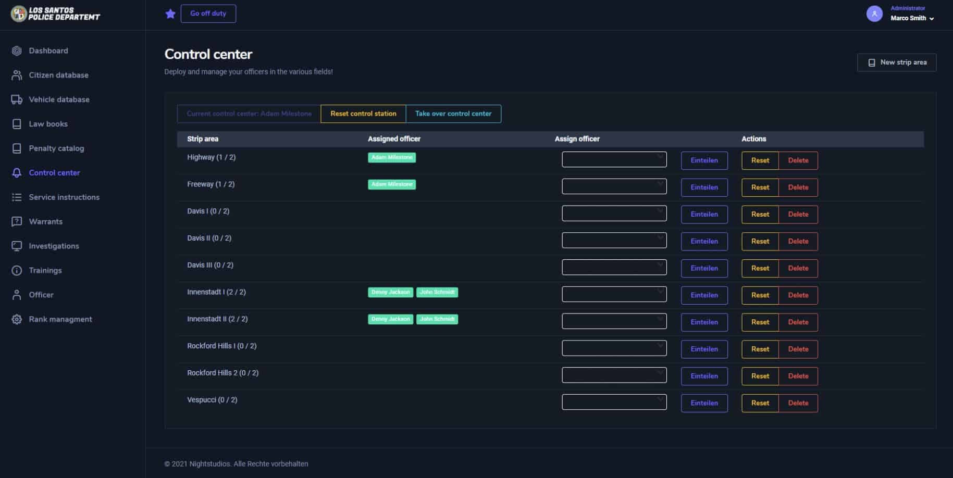Create a New strip area
This screenshot has width=953, height=478.
tap(897, 62)
